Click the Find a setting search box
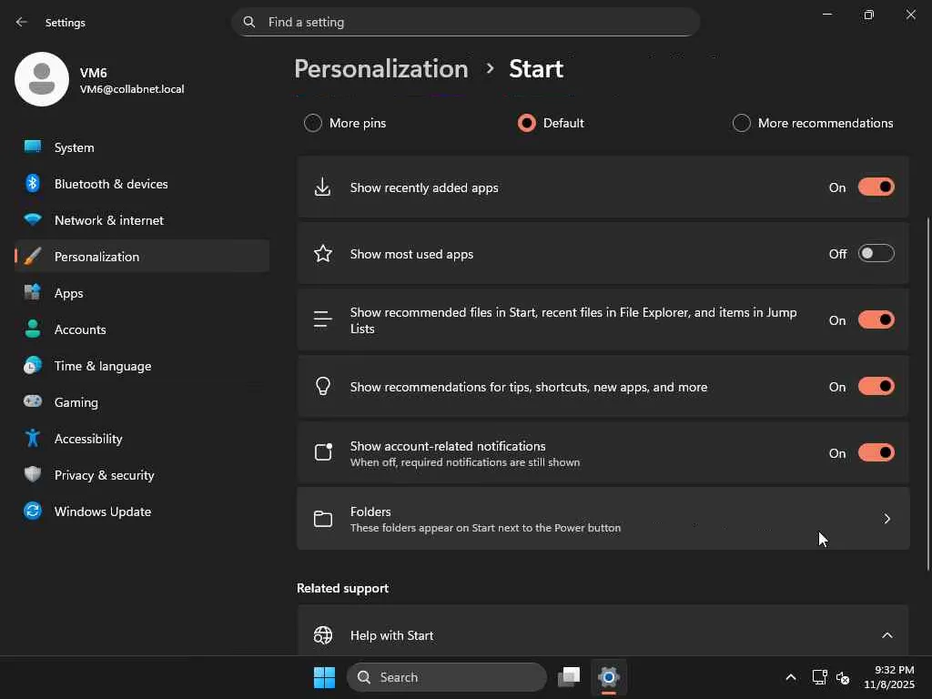This screenshot has width=932, height=699. [466, 22]
